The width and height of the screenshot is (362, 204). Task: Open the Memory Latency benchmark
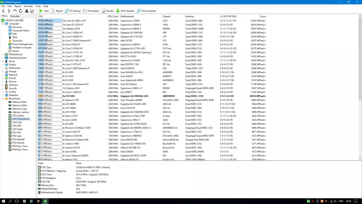click(19, 112)
